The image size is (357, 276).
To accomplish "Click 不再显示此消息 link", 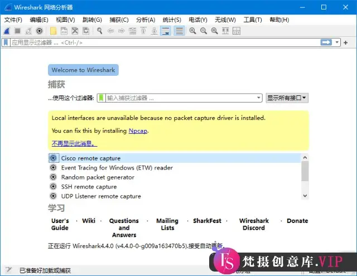I will coord(74,143).
